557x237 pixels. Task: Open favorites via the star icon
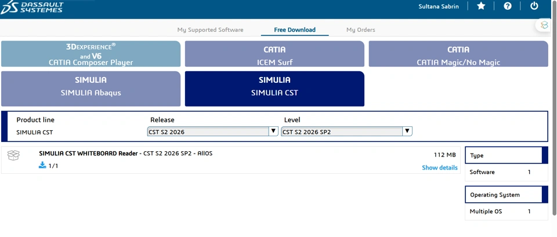click(481, 6)
